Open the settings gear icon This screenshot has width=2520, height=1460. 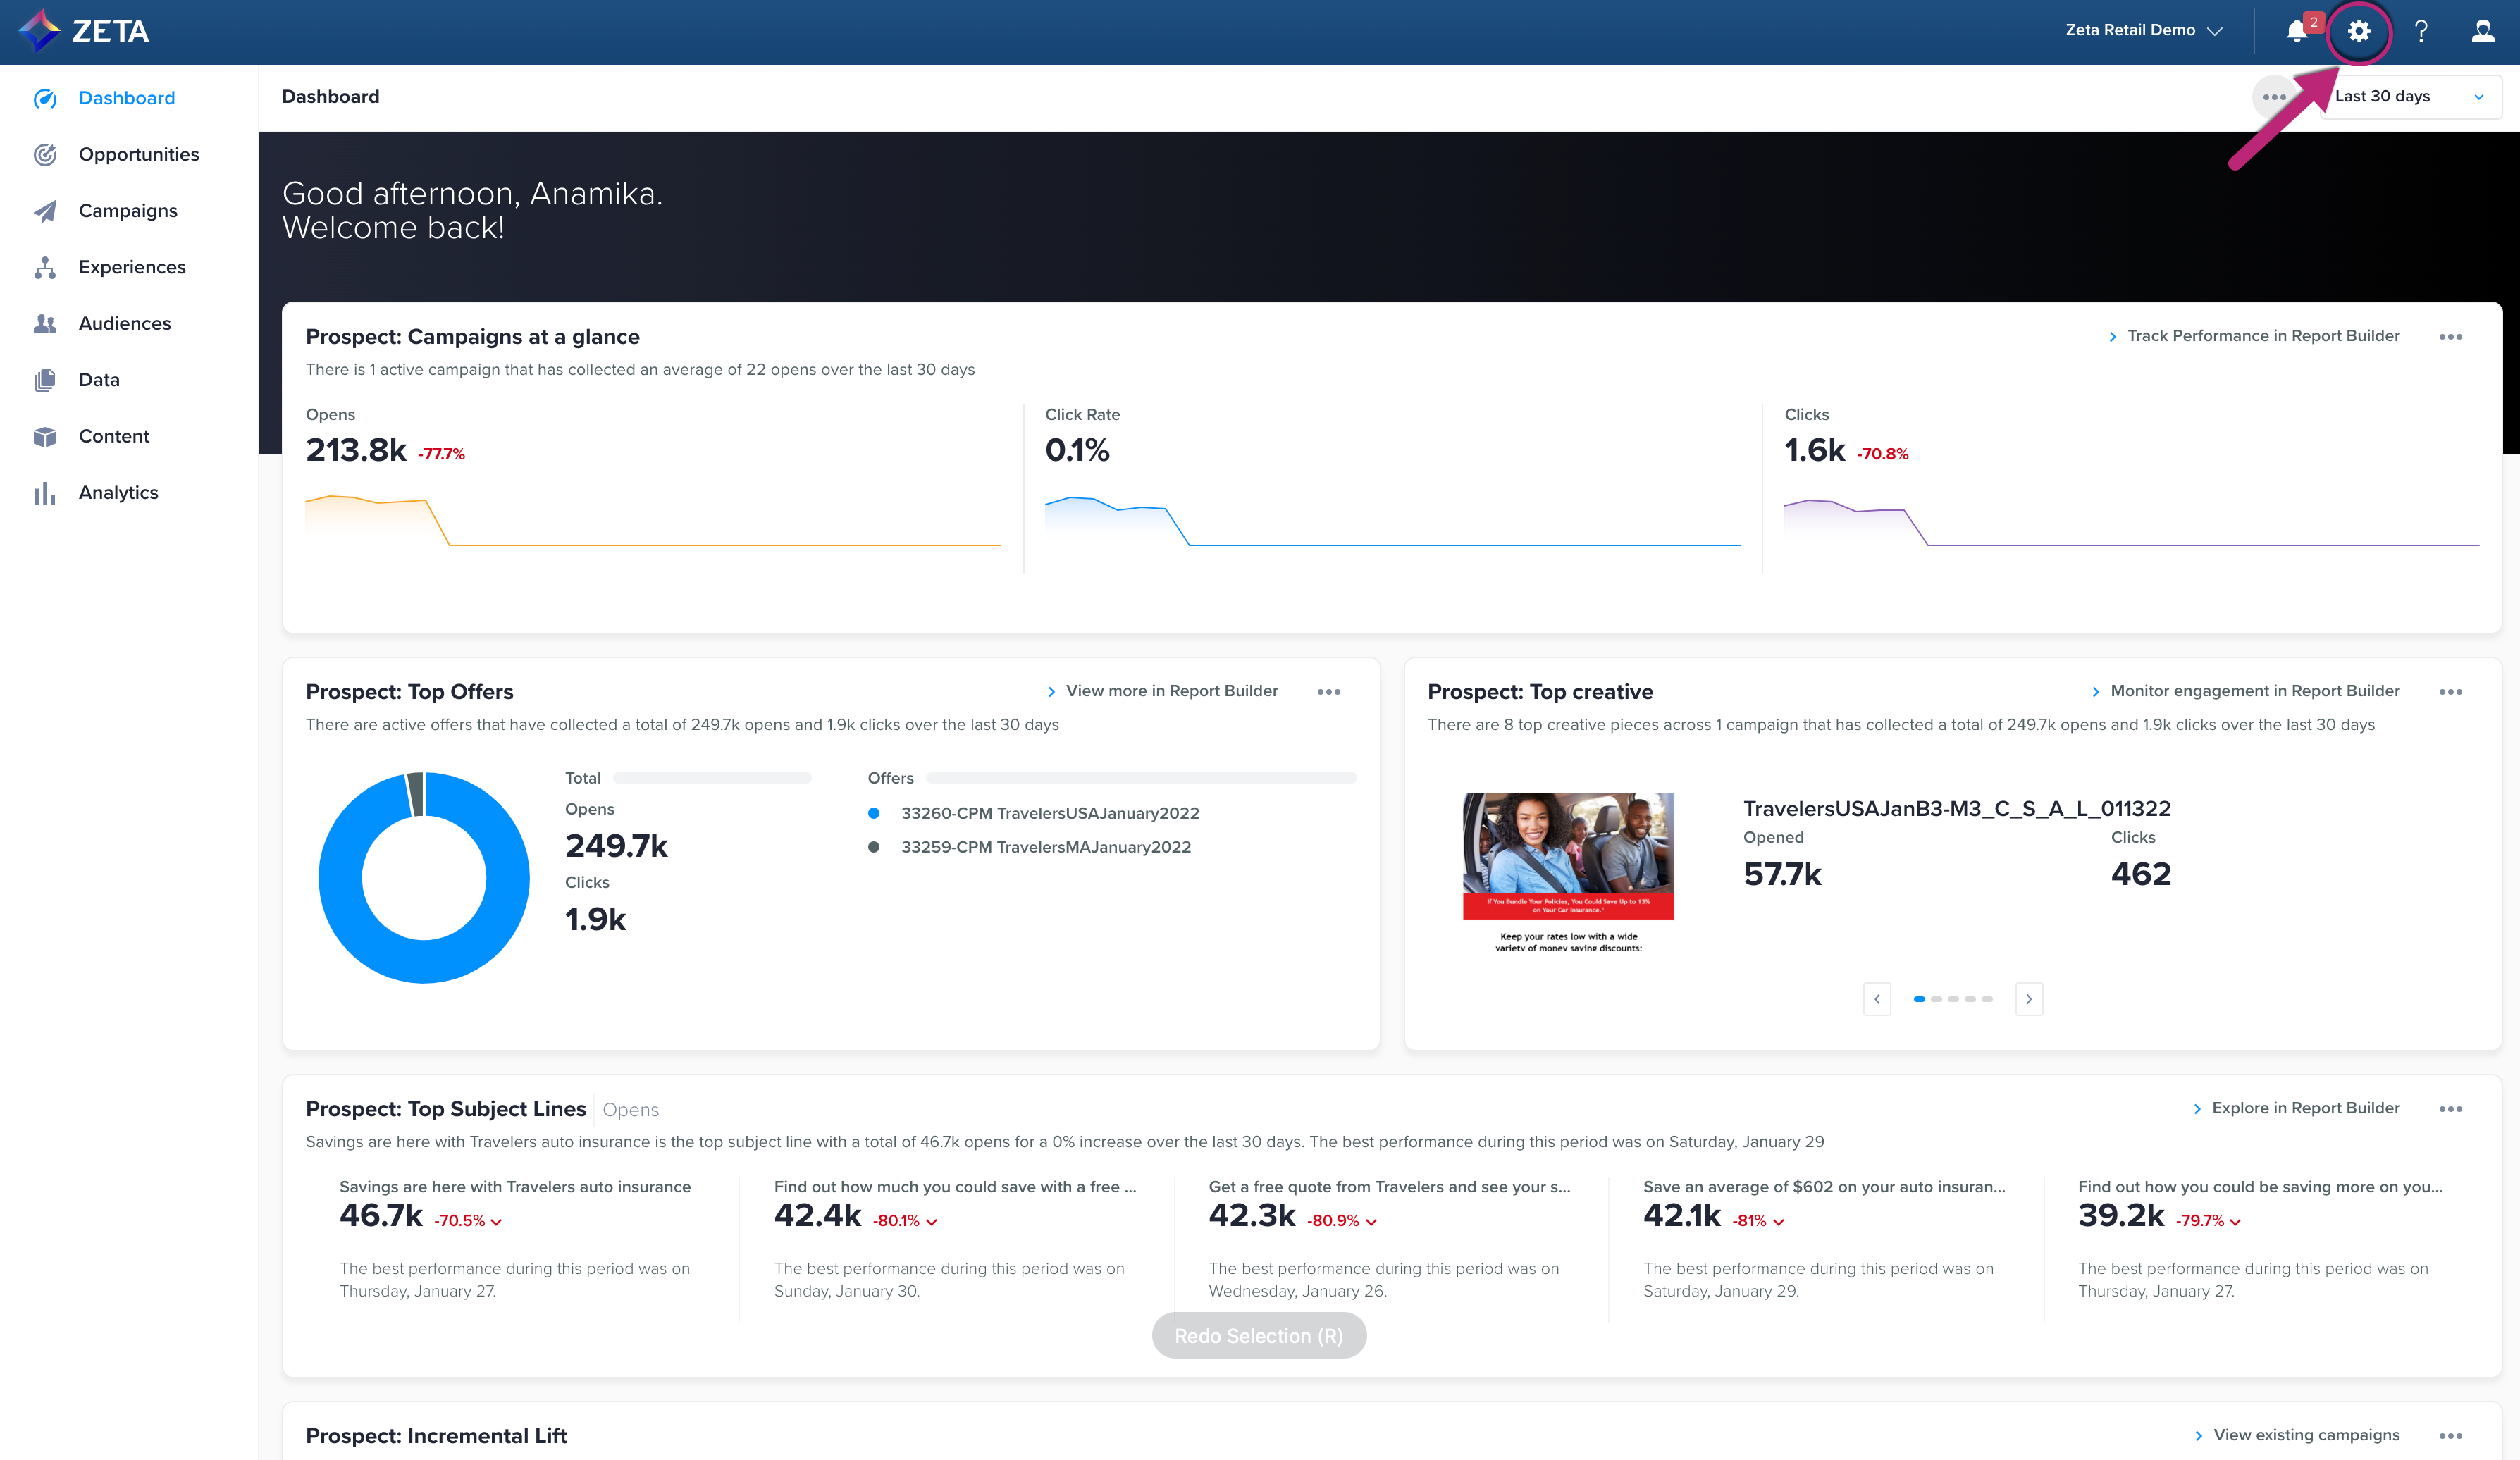pyautogui.click(x=2359, y=31)
